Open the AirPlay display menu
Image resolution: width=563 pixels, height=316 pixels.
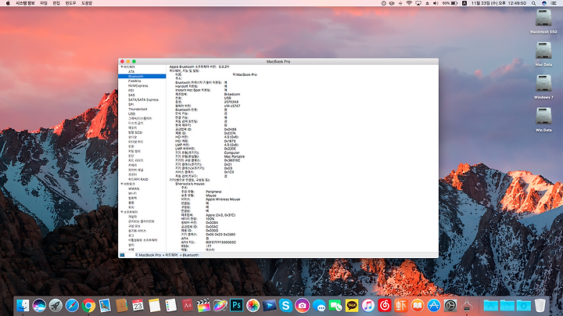pyautogui.click(x=418, y=3)
